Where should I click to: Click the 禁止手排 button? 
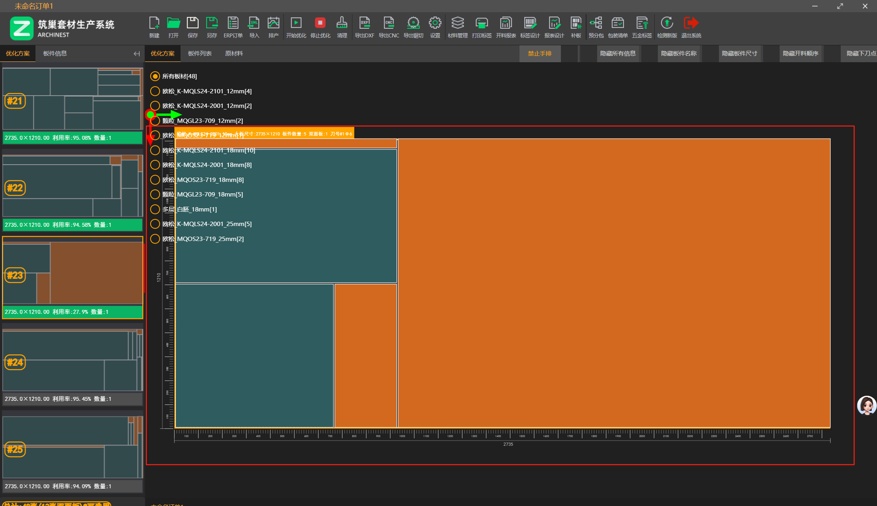click(540, 54)
